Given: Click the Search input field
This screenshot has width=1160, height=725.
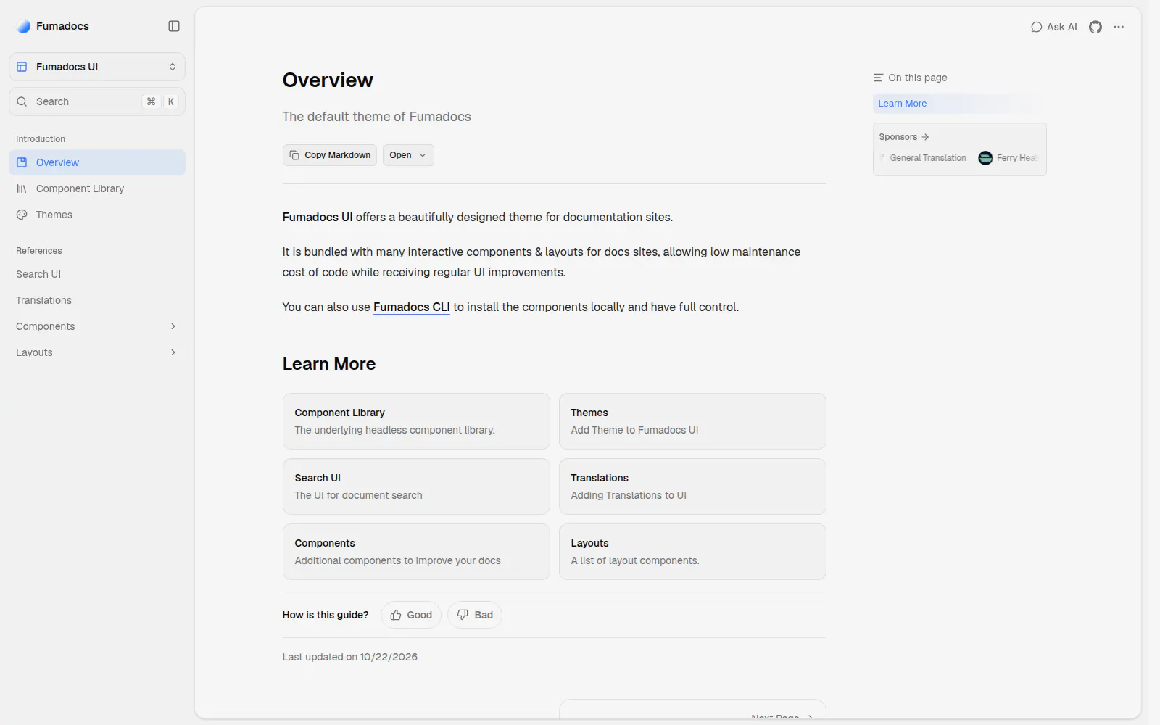Looking at the screenshot, I should coord(97,101).
